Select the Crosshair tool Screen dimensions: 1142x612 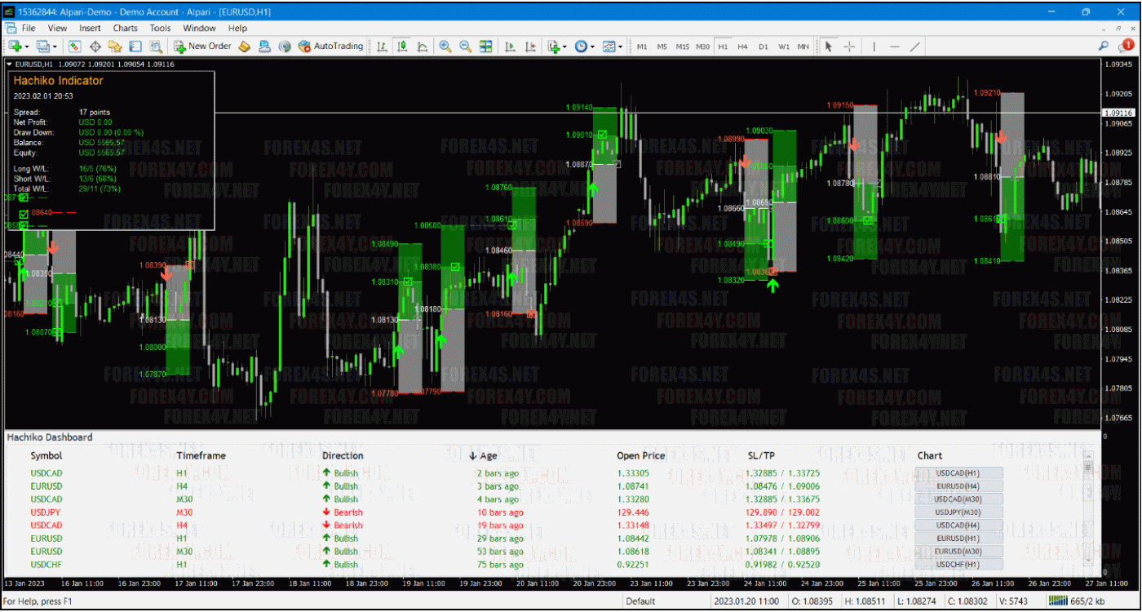[x=849, y=47]
